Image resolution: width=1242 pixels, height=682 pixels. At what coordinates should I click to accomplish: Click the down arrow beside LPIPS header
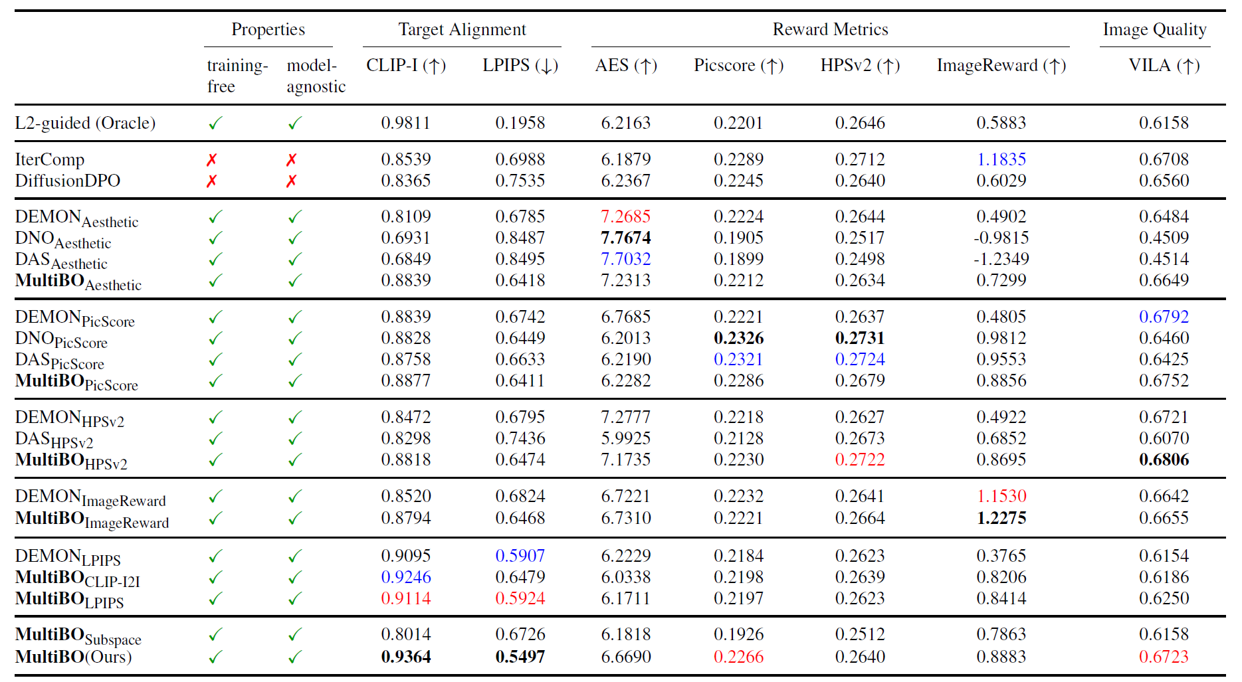tap(546, 66)
